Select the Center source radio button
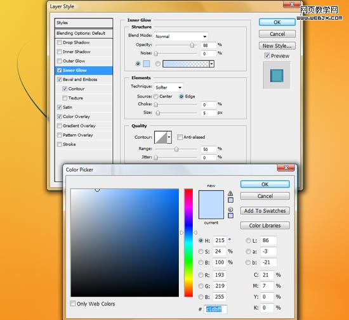Image resolution: width=349 pixels, height=320 pixels. click(156, 96)
